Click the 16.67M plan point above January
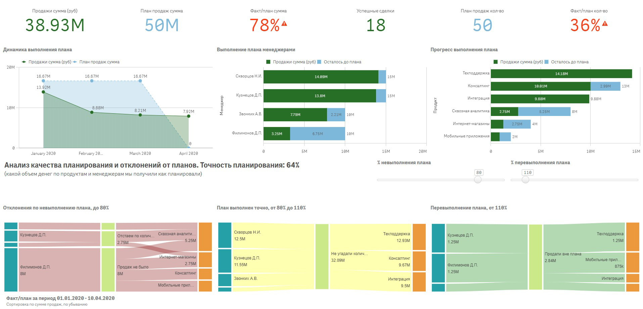Viewport: 643px width, 309px height. (43, 81)
